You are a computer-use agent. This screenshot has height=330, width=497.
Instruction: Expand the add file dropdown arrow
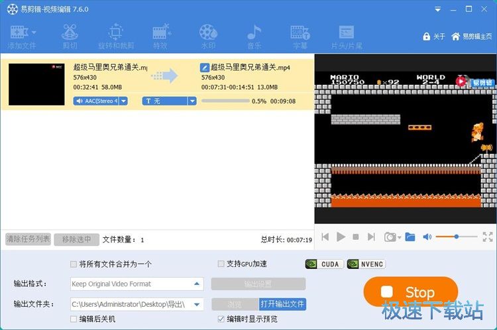pyautogui.click(x=34, y=32)
